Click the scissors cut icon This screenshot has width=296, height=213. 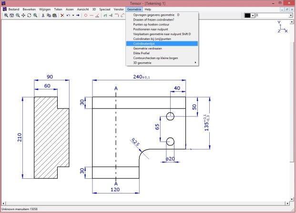pyautogui.click(x=43, y=15)
